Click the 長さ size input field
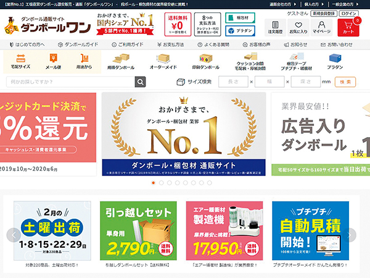Image resolution: width=370 pixels, height=278 pixels. click(233, 82)
